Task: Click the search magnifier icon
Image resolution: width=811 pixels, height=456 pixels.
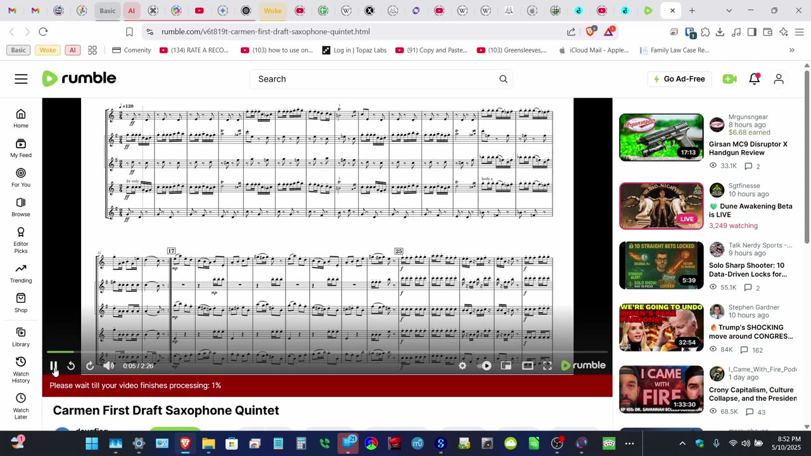Action: pos(503,79)
